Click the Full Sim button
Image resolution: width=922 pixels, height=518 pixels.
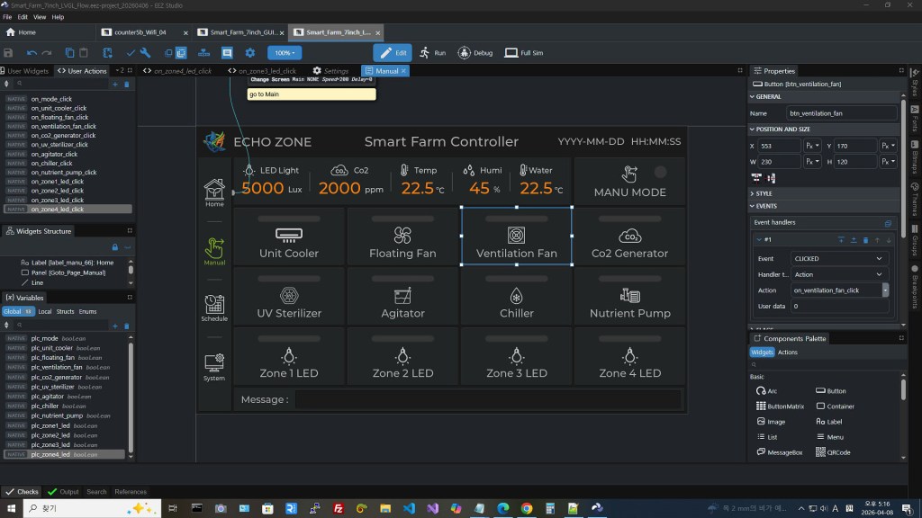[x=523, y=53]
